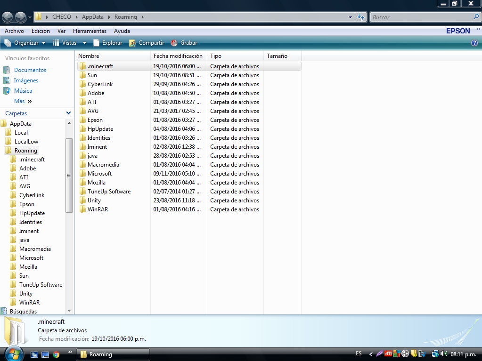Open the Herramientas menu
Image resolution: width=482 pixels, height=361 pixels.
tap(90, 31)
